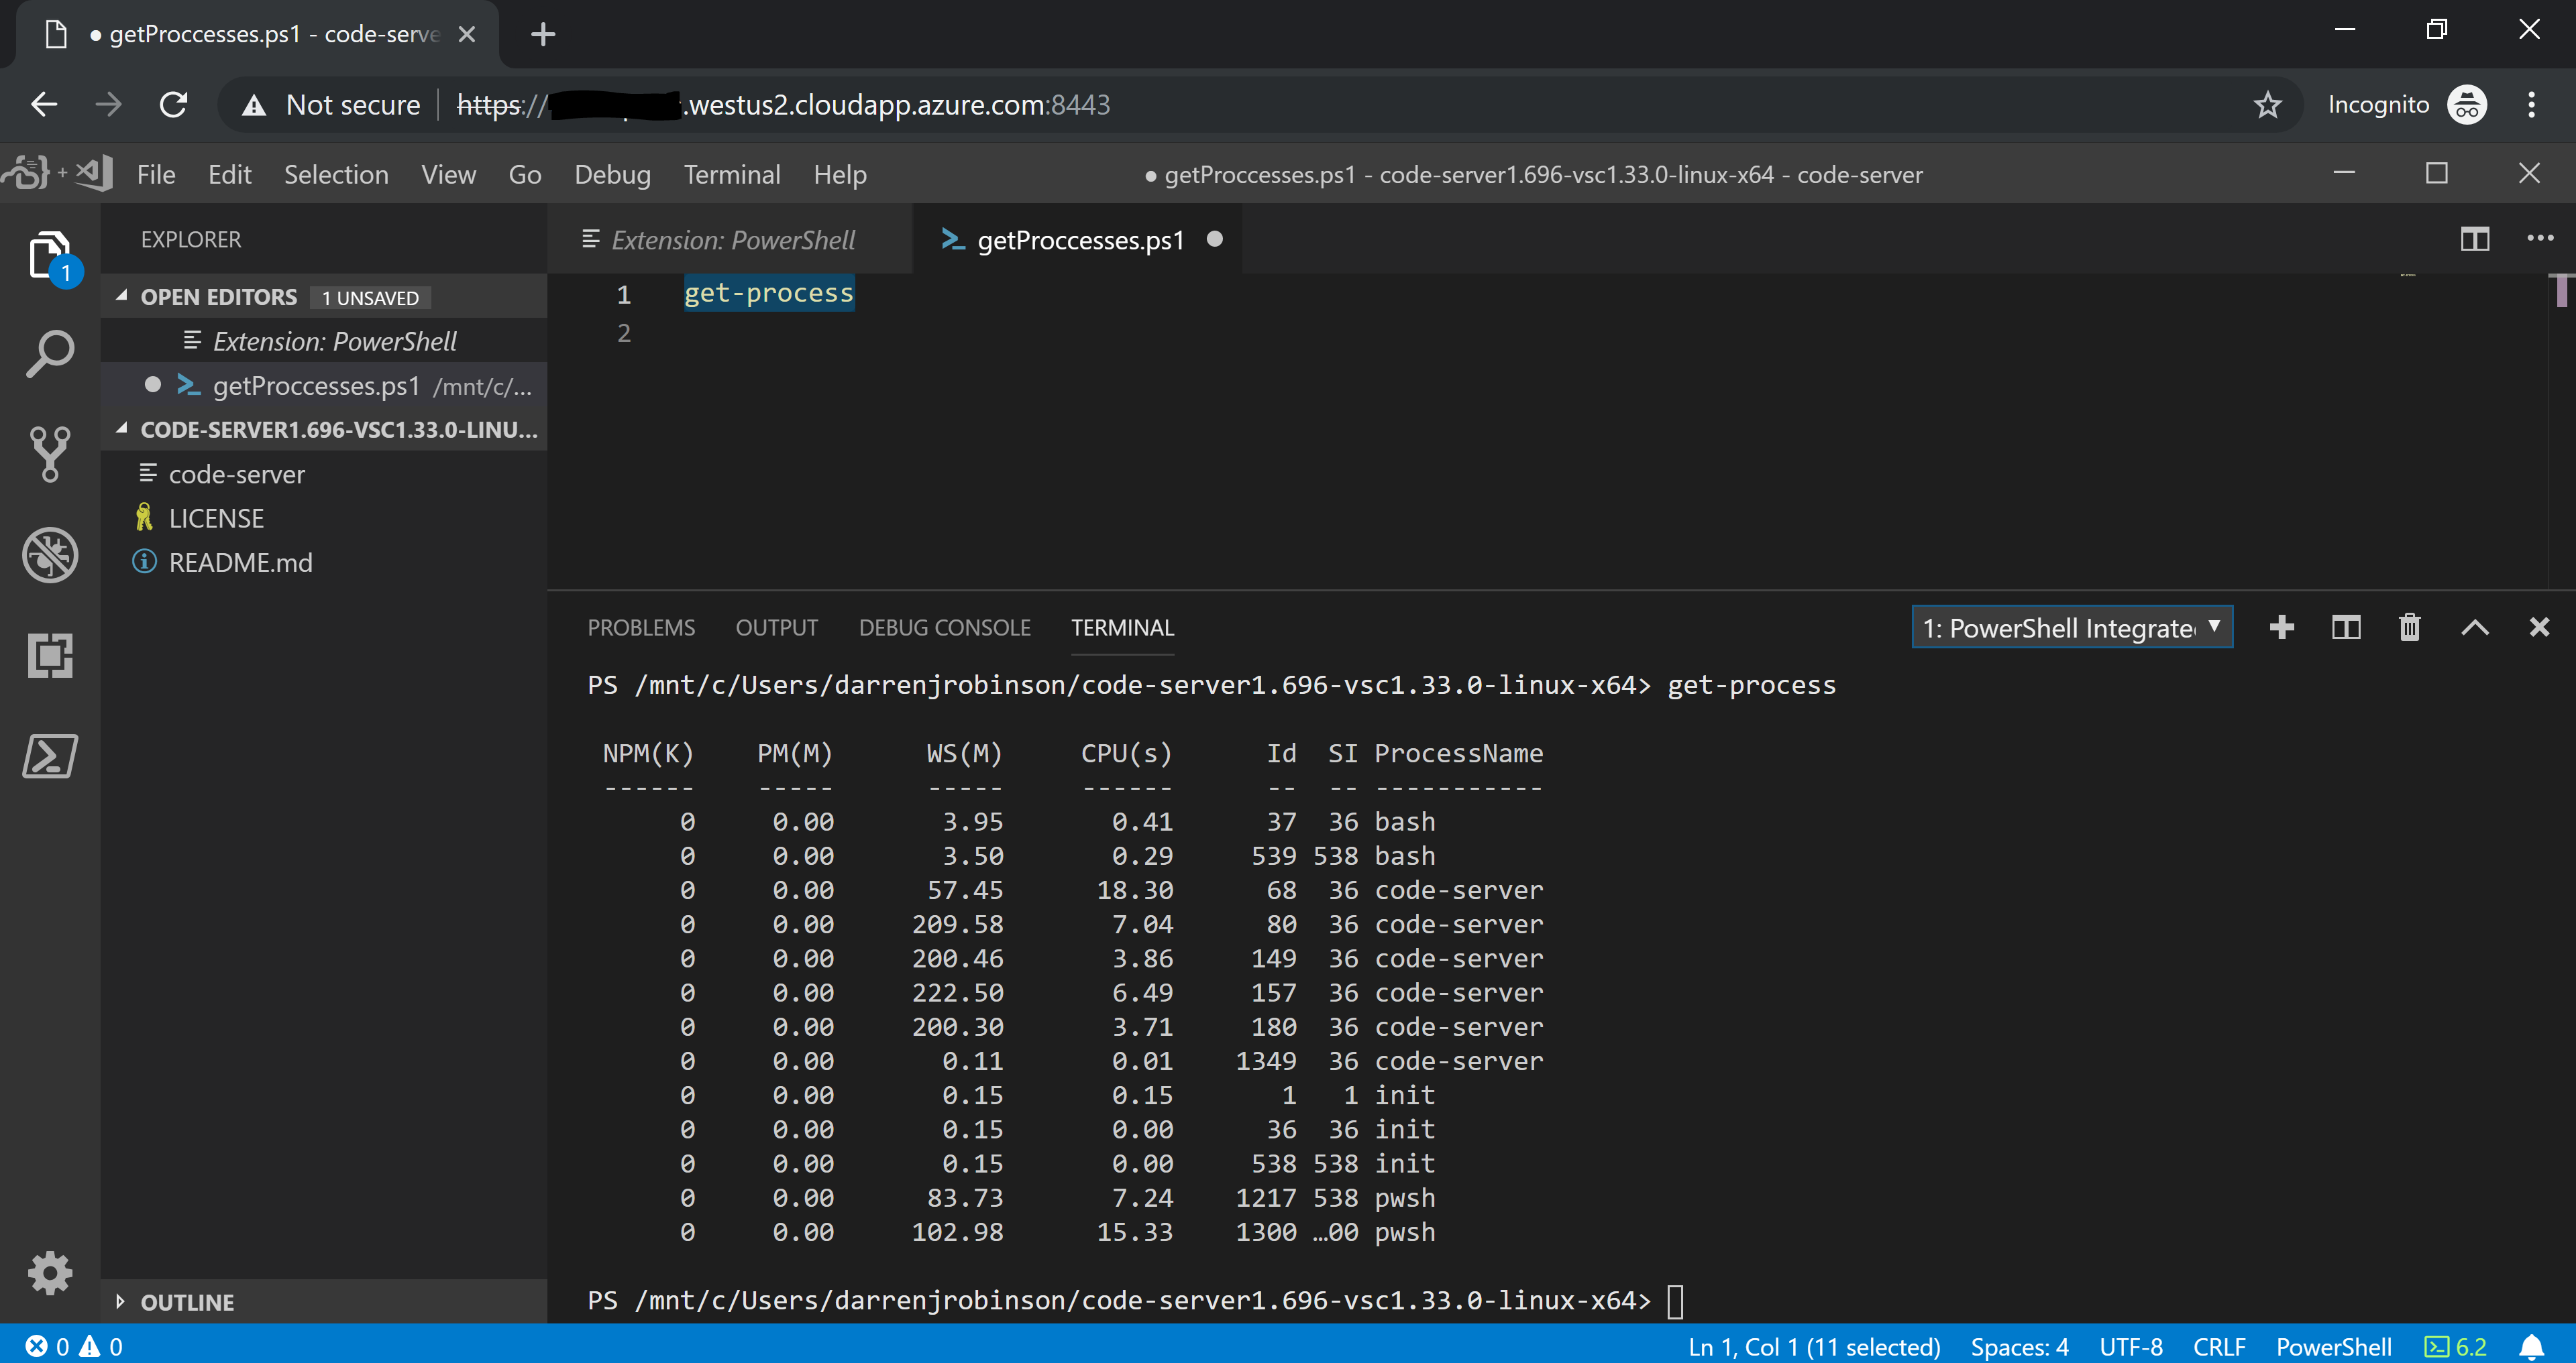The image size is (2576, 1363).
Task: Click the kill terminal trash icon
Action: (2409, 627)
